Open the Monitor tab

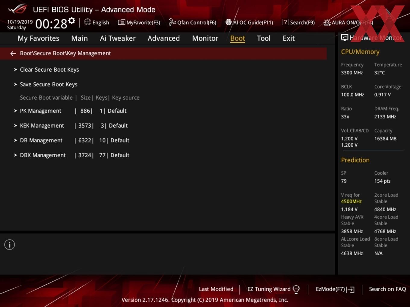pos(205,38)
